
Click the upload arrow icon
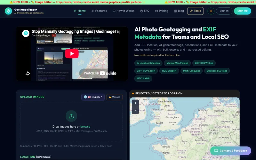(71, 116)
